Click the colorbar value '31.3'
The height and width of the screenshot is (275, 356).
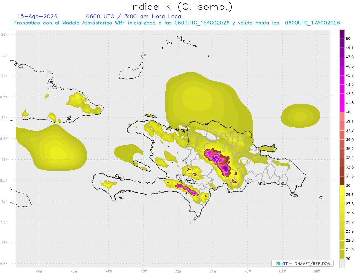[x=350, y=176]
